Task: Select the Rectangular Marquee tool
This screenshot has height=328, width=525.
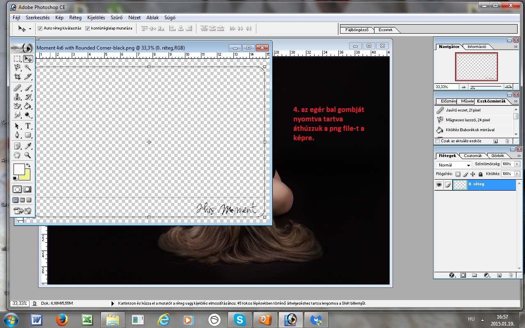Action: point(17,59)
